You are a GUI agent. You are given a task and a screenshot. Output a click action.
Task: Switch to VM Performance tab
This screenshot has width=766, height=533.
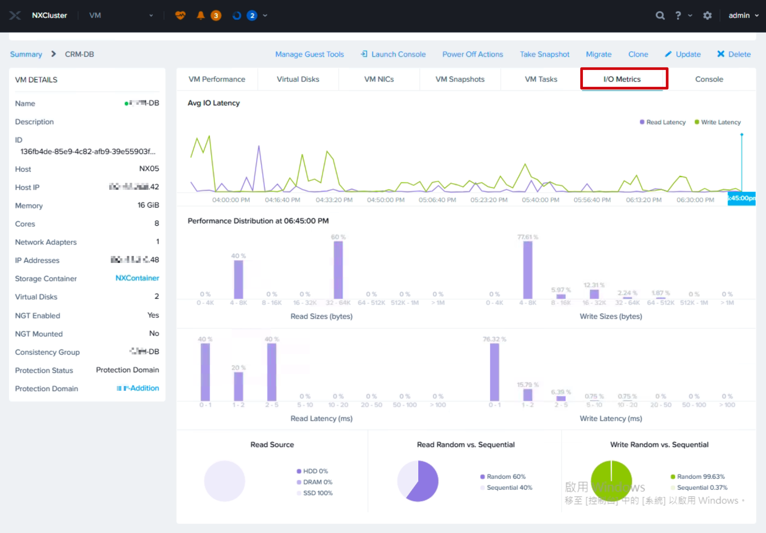(x=217, y=79)
